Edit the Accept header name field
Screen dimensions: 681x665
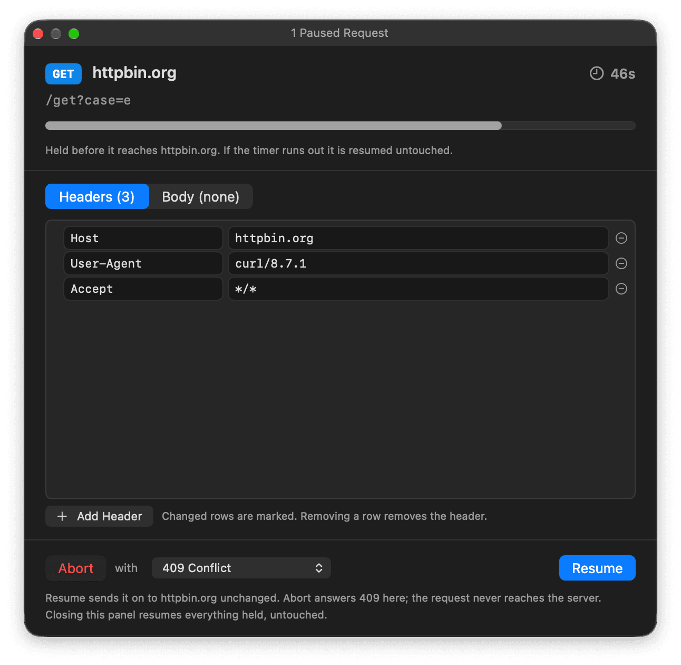pyautogui.click(x=143, y=289)
